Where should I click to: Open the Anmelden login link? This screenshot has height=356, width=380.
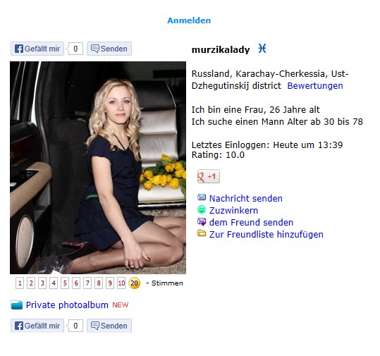click(x=189, y=20)
